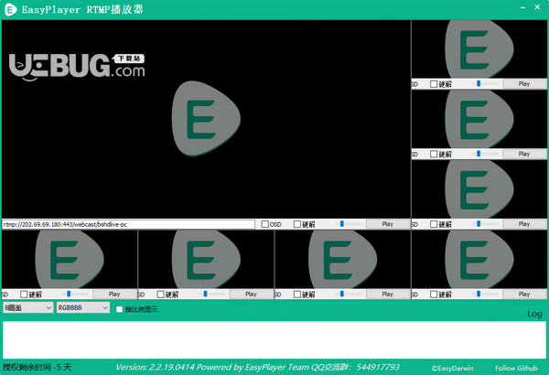Toggle 硬解 checkbox in the third right-column pane
549x375 pixels.
tap(434, 224)
